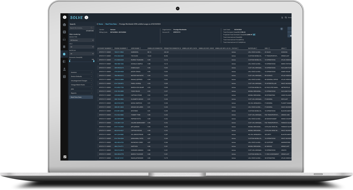Open the Invoices menu item
353x190 pixels.
(81, 72)
